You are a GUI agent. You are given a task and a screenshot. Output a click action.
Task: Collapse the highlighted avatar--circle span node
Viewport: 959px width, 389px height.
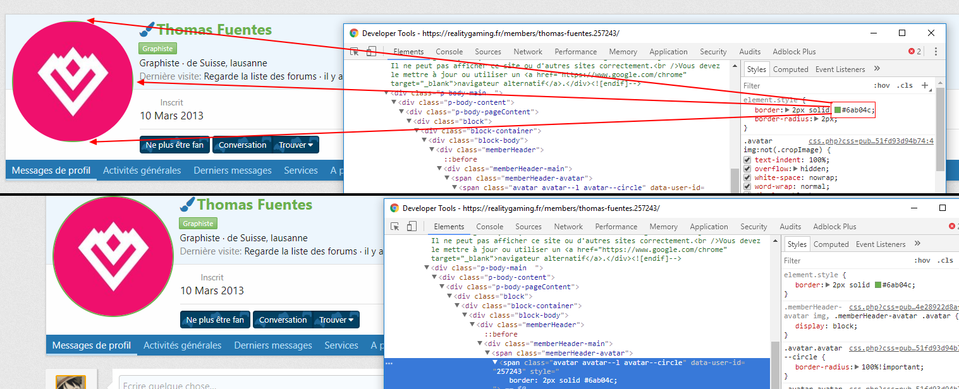(x=495, y=363)
